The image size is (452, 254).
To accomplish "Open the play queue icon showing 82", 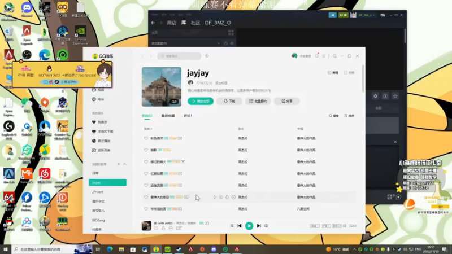I will coord(353,226).
